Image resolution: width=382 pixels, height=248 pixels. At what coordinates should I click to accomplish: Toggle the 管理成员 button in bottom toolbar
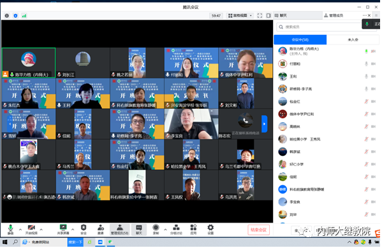point(120,230)
